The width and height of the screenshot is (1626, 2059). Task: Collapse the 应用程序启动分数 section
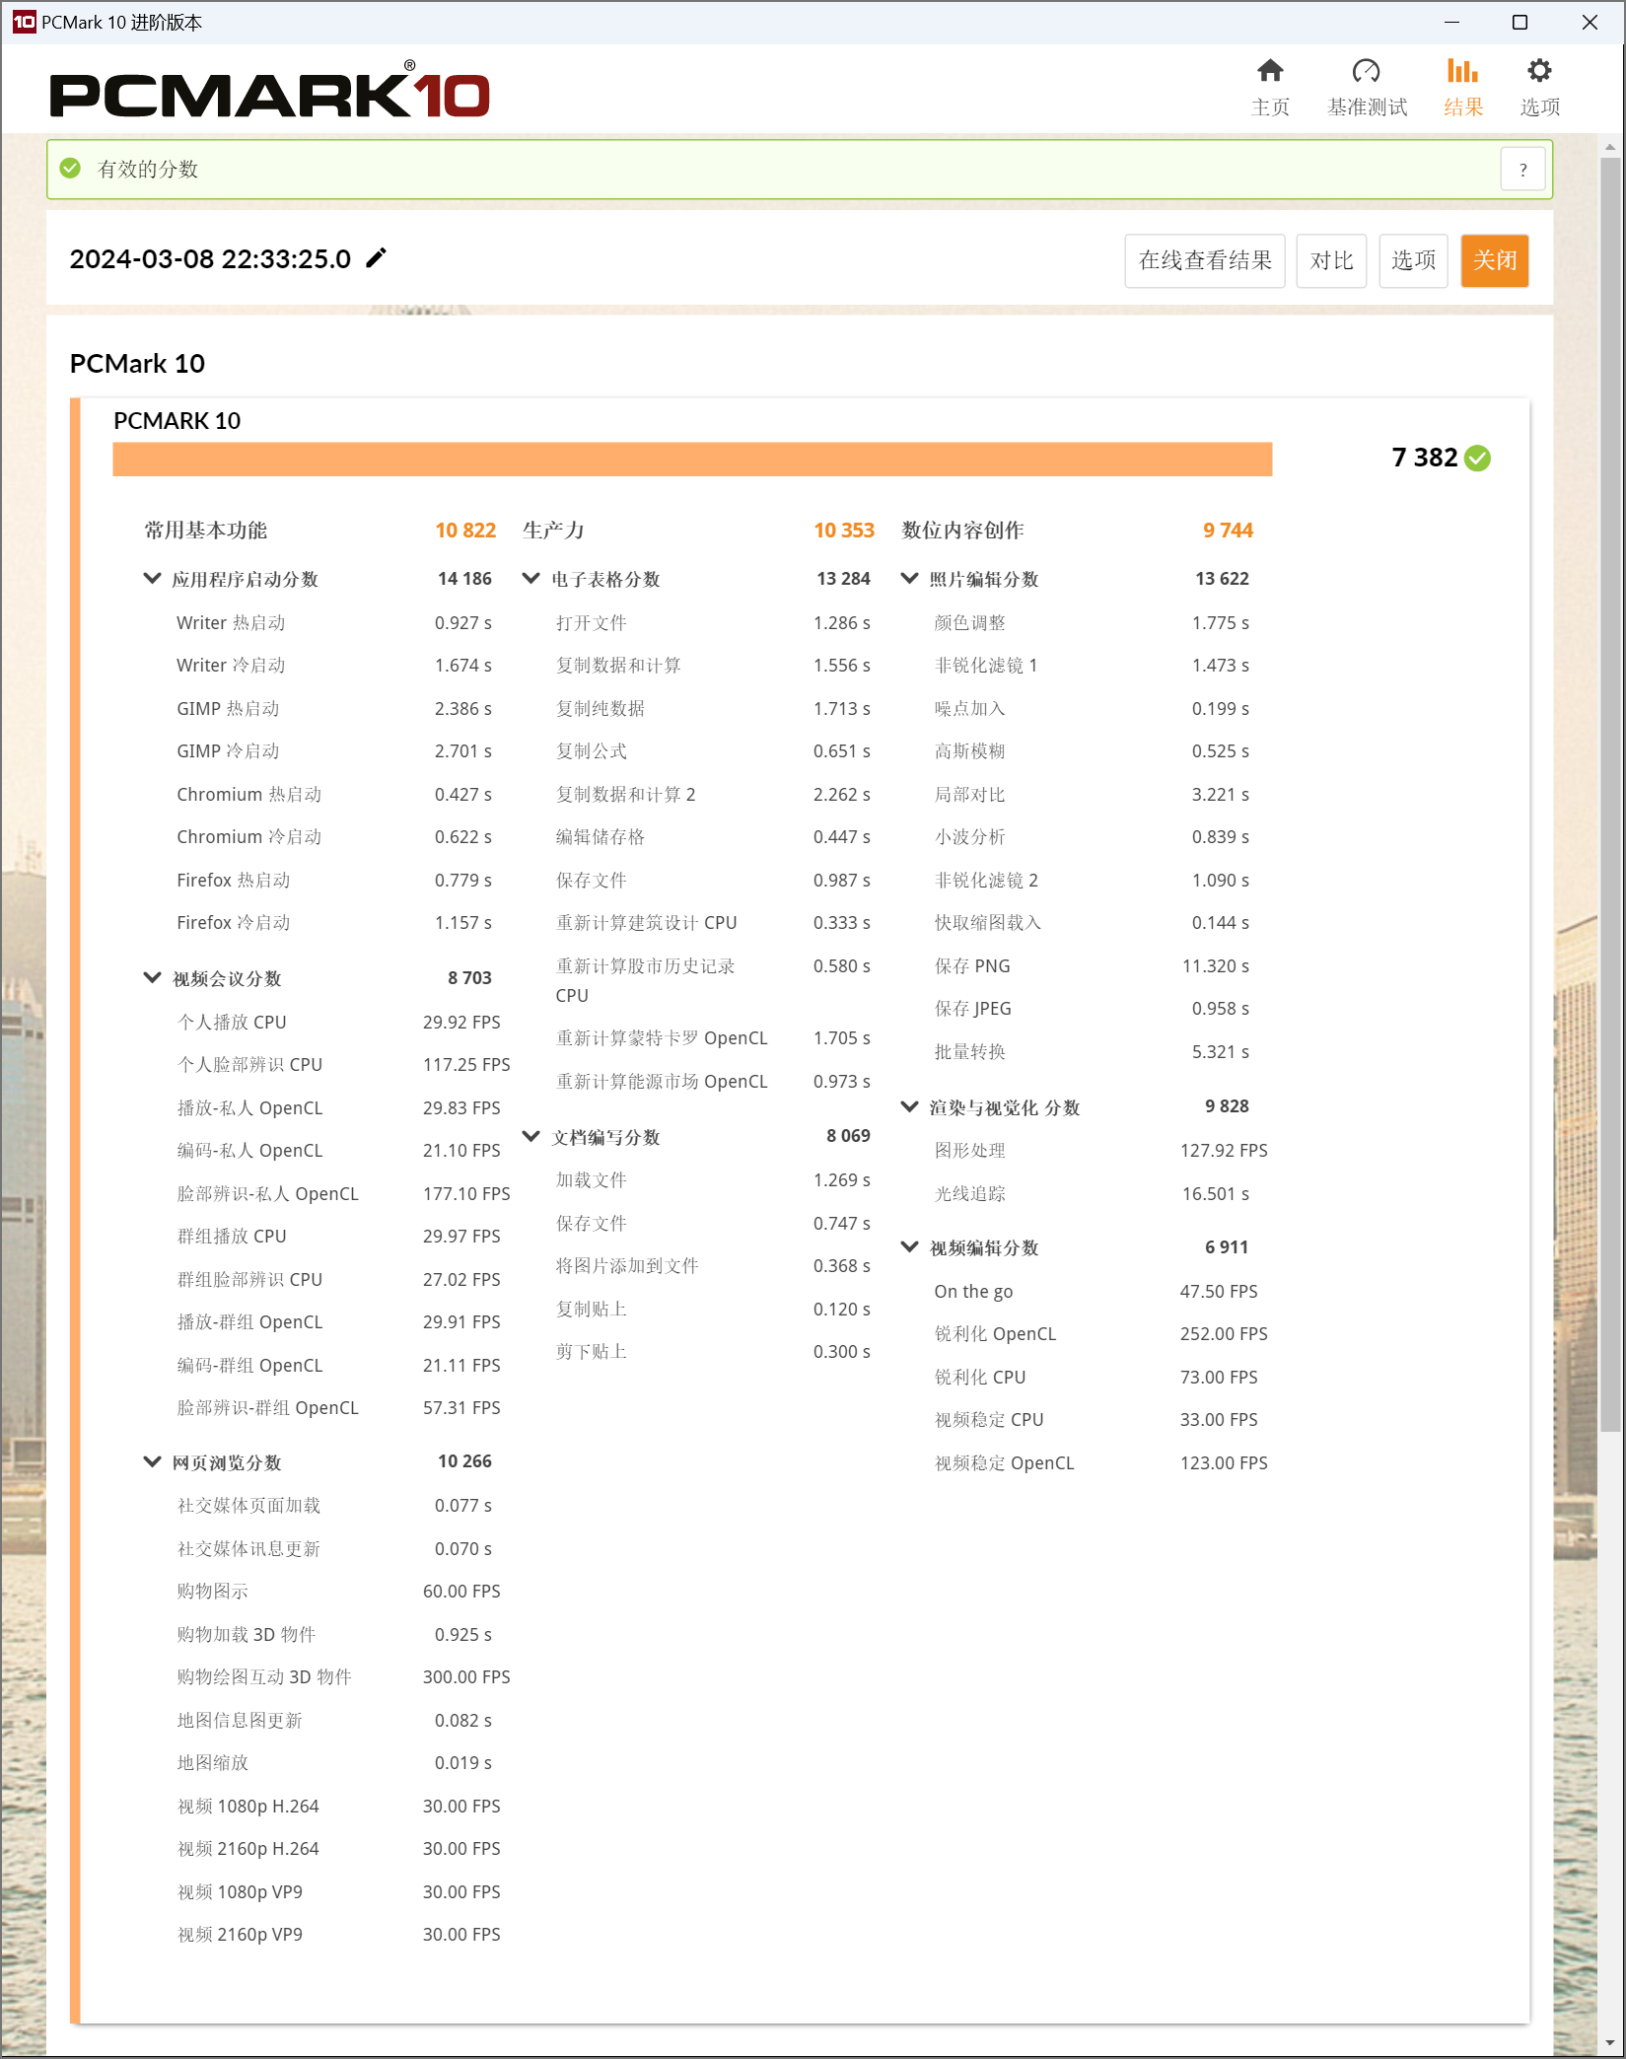[x=152, y=579]
